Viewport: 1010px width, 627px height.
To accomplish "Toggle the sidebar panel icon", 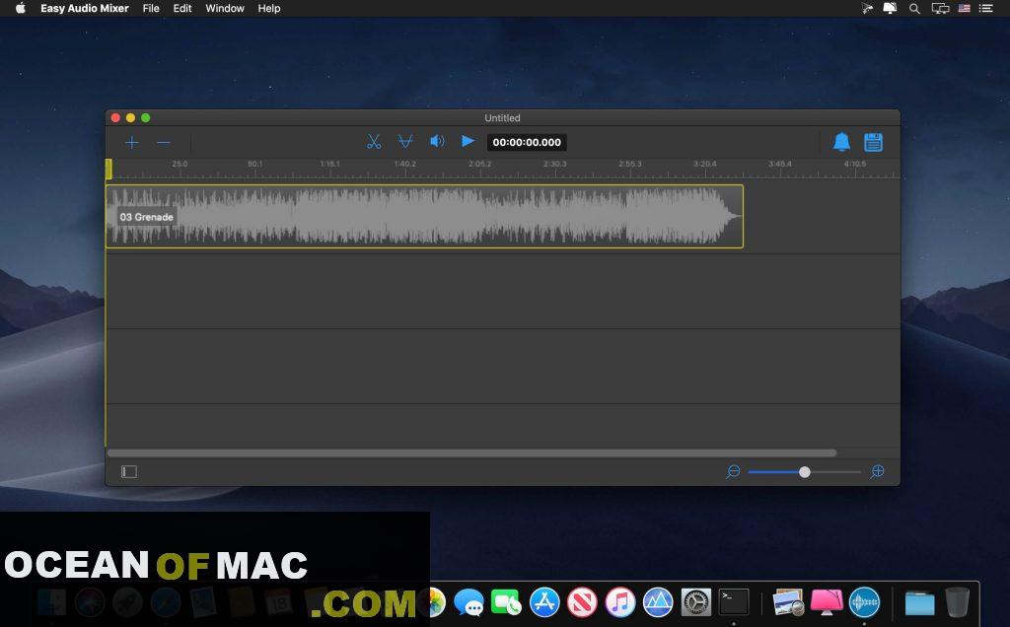I will point(129,472).
